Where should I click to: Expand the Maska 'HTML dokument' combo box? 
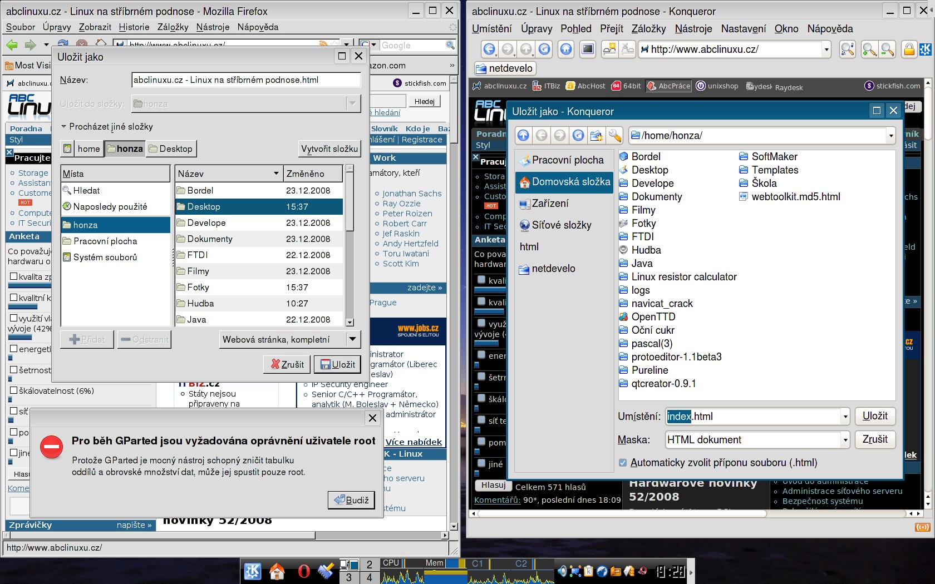tap(845, 440)
